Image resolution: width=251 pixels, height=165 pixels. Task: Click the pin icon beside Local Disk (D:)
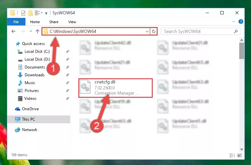click(67, 59)
